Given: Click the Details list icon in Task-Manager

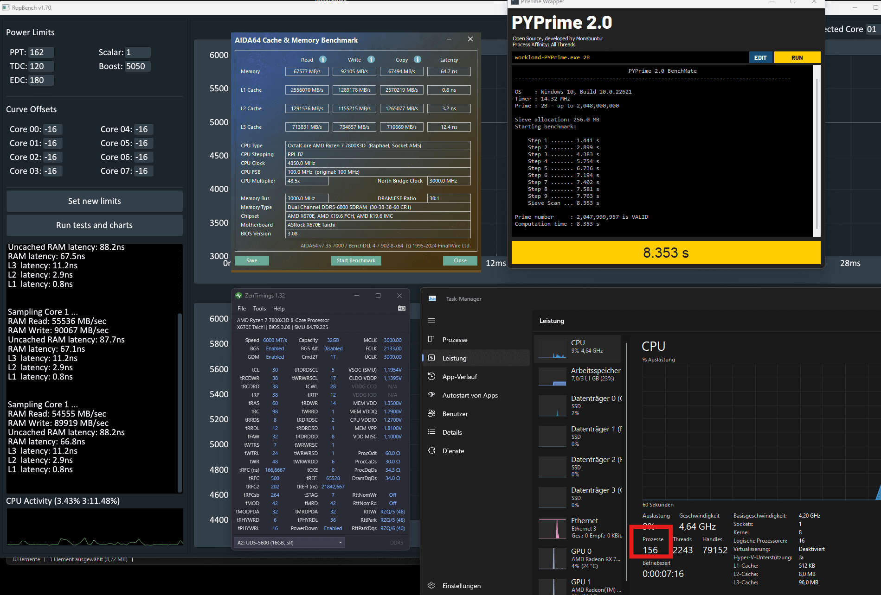Looking at the screenshot, I should pos(431,432).
